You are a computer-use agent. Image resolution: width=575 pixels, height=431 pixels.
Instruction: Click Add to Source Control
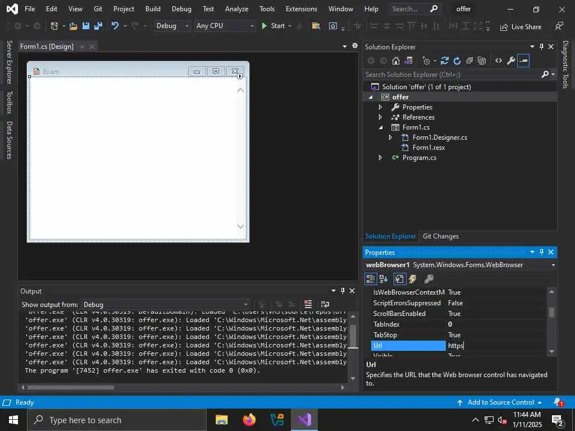(x=500, y=402)
